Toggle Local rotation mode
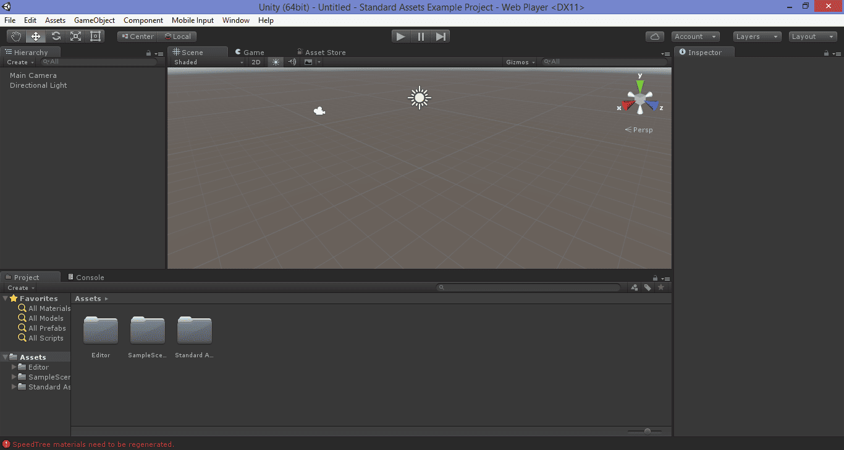The height and width of the screenshot is (450, 844). click(x=177, y=36)
